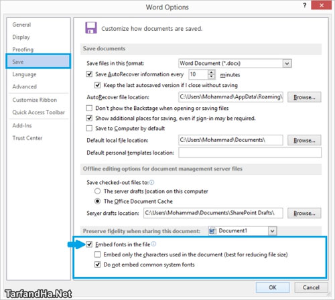The width and height of the screenshot is (335, 300).
Task: Toggle Save AutoRecover information checkbox
Action: [89, 74]
